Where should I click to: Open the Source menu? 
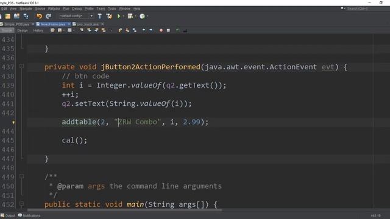pos(40,9)
